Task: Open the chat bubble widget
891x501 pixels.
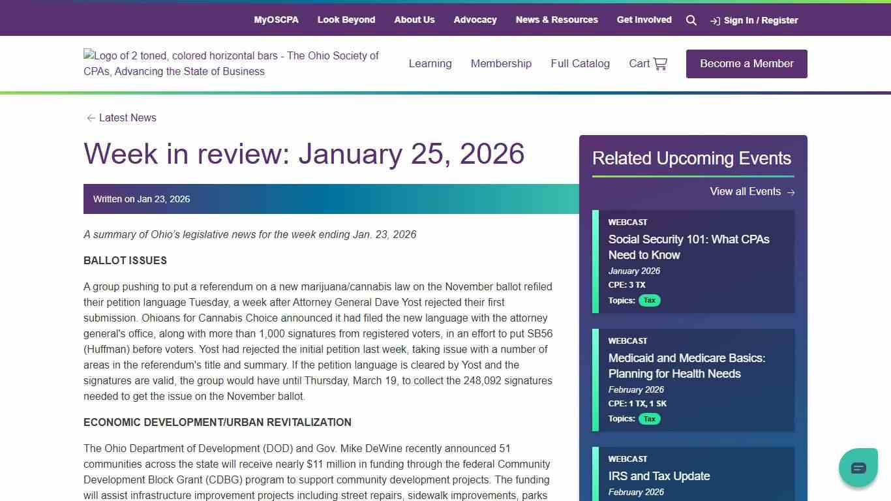Action: [x=858, y=467]
